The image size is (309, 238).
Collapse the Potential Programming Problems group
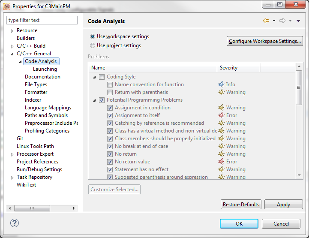point(94,100)
